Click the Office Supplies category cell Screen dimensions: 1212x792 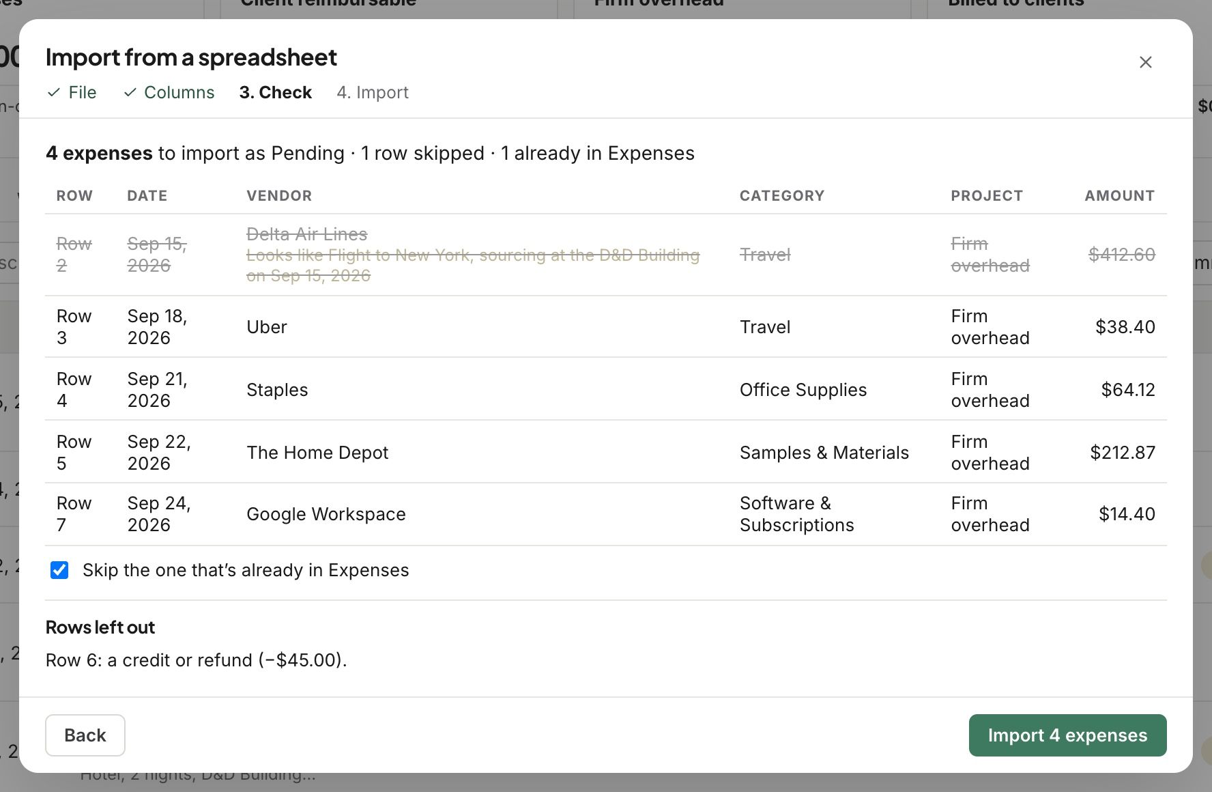coord(803,390)
